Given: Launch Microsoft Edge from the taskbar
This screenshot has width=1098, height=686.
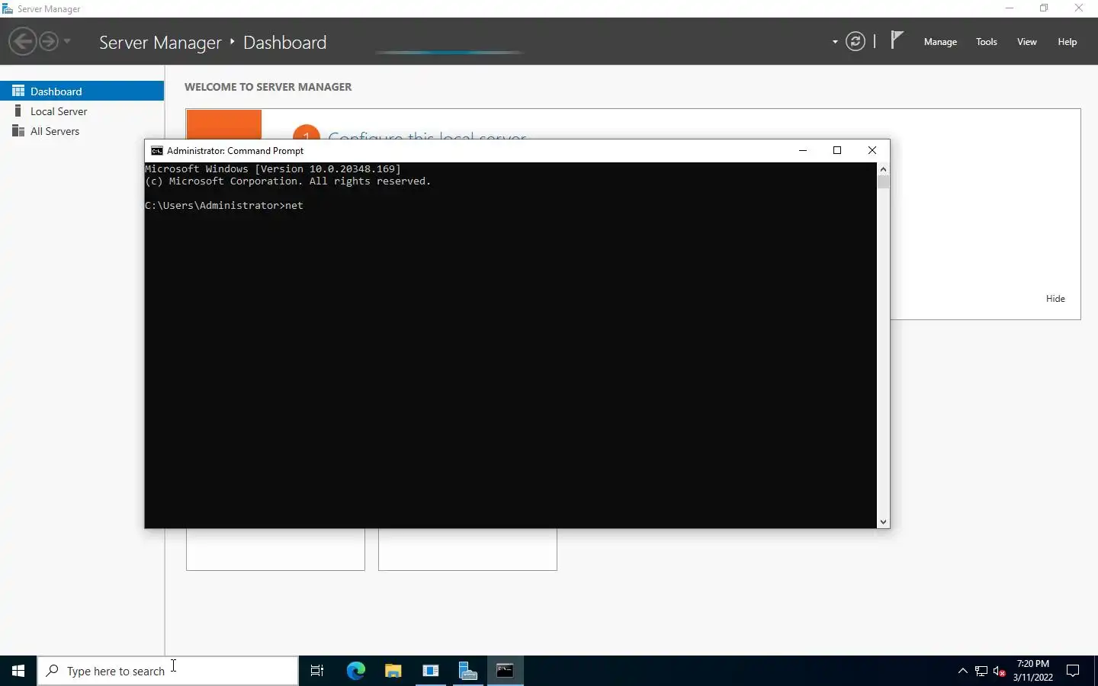Looking at the screenshot, I should pos(356,671).
